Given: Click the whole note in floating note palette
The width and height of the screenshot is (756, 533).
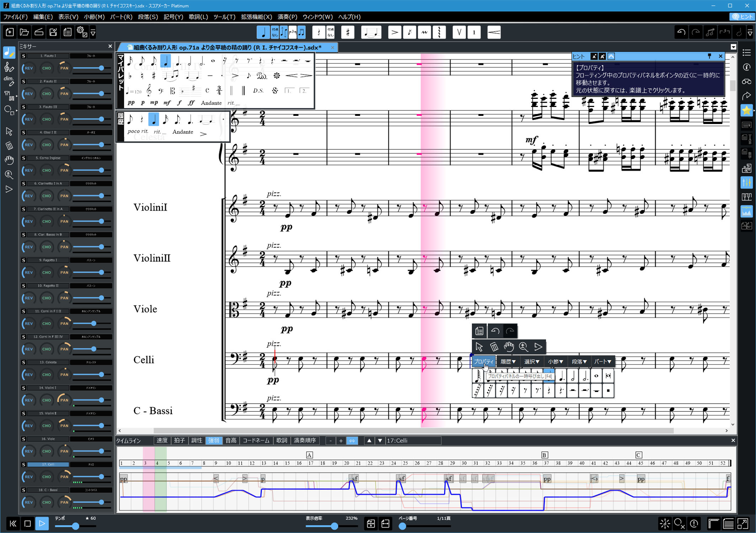Looking at the screenshot, I should pyautogui.click(x=596, y=376).
